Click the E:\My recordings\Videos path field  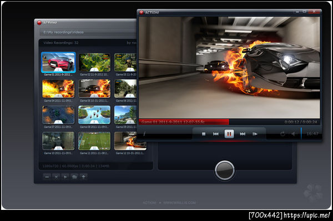(88, 32)
